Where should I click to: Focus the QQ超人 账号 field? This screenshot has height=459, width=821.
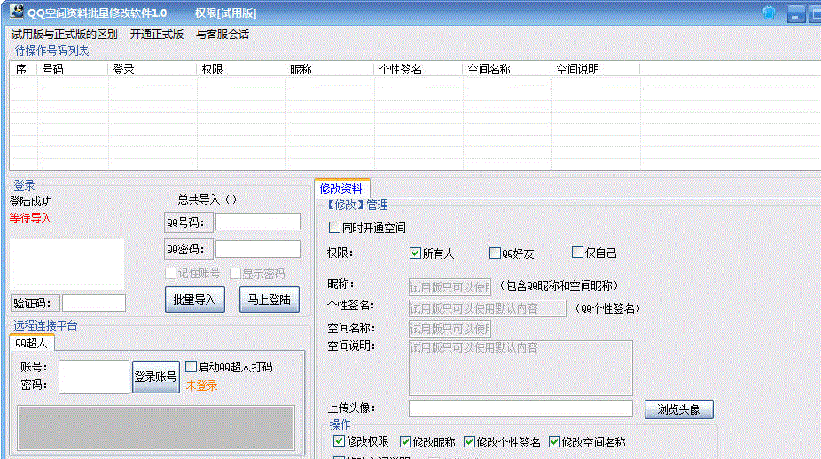click(x=94, y=368)
